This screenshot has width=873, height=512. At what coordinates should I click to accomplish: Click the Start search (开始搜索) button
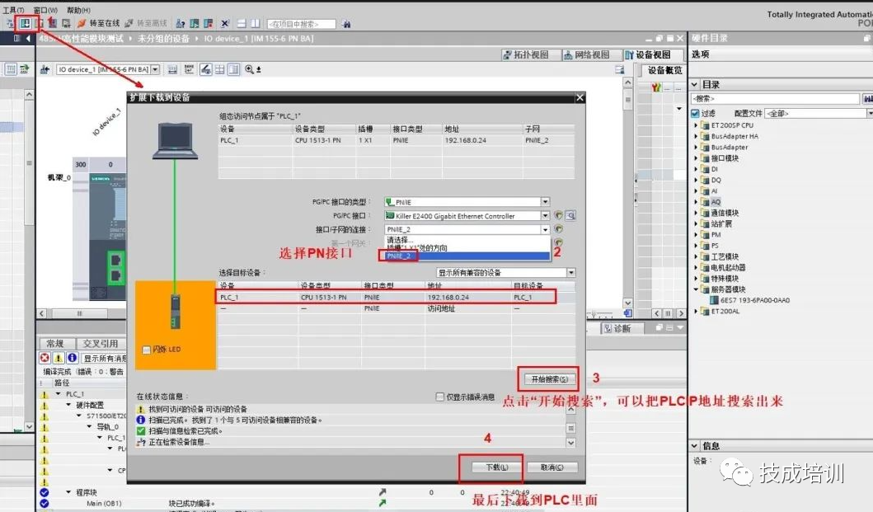[x=549, y=378]
